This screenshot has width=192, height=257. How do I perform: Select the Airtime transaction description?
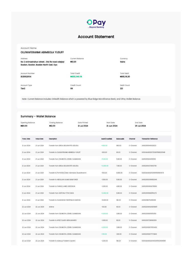51,207
